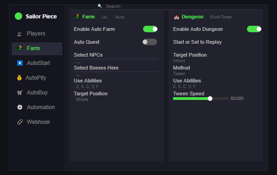Click the Sailor Piece title text
Screen dimensions: 277x175
[41, 17]
